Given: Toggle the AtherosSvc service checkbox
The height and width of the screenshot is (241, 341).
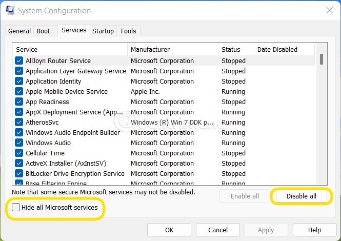Looking at the screenshot, I should pyautogui.click(x=19, y=122).
